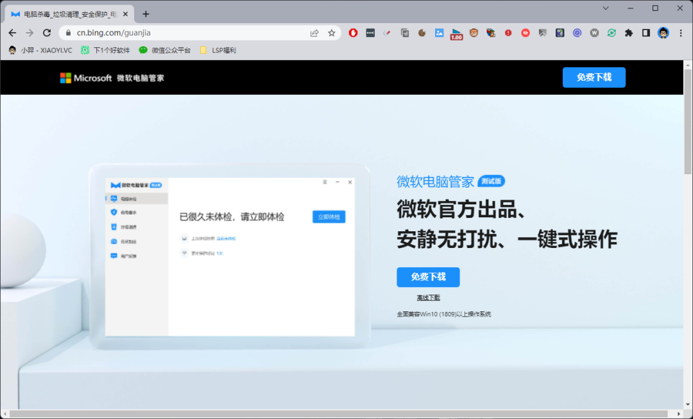Go back to the previous page
Screen dimensions: 693x419
point(12,33)
